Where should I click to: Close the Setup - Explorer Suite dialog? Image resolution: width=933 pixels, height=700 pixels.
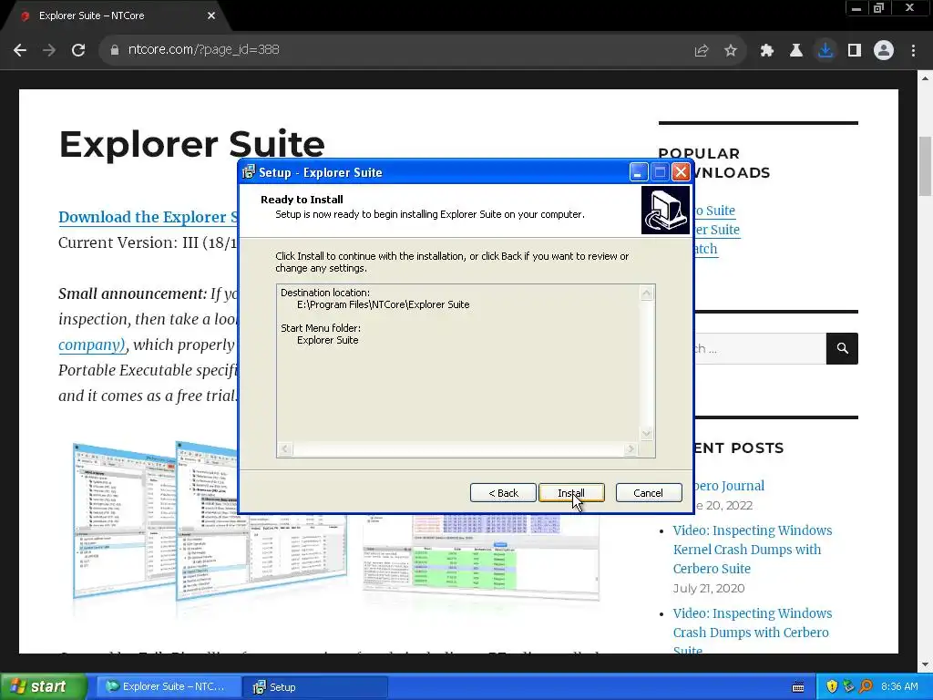pos(681,172)
